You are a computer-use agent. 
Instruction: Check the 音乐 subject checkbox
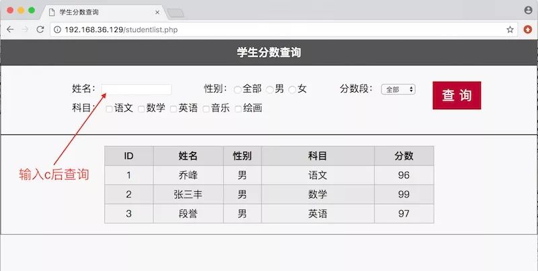pyautogui.click(x=206, y=109)
